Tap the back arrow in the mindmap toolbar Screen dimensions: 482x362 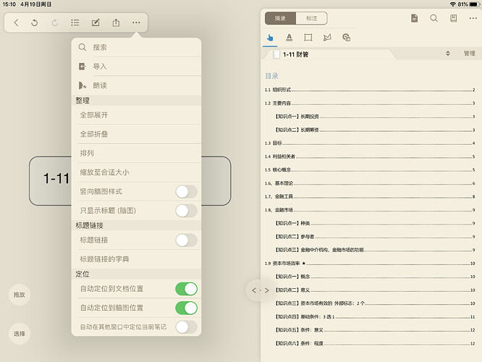[x=17, y=22]
